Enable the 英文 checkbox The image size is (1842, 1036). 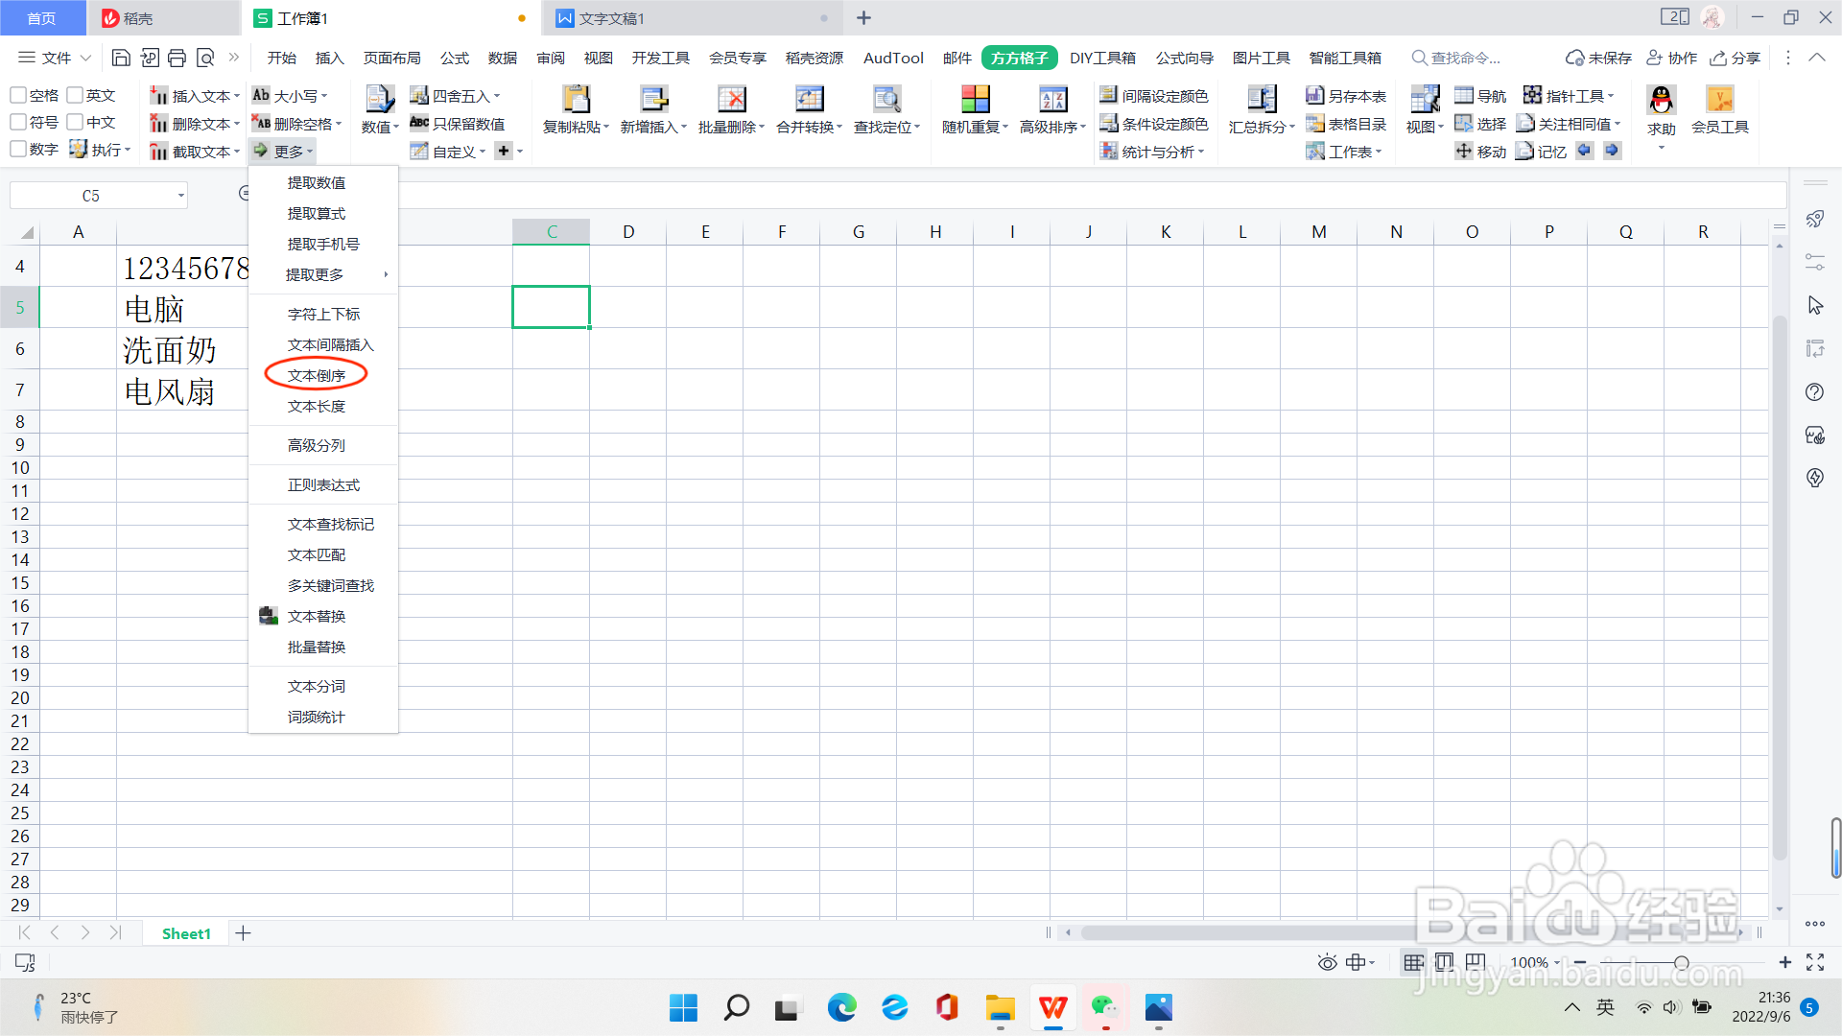coord(75,95)
